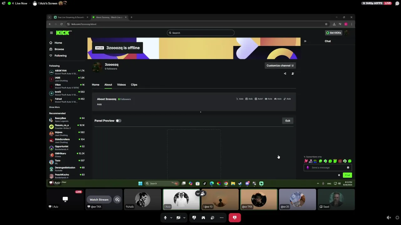Toggle Discord microphone mute
This screenshot has width=401, height=225.
[165, 217]
